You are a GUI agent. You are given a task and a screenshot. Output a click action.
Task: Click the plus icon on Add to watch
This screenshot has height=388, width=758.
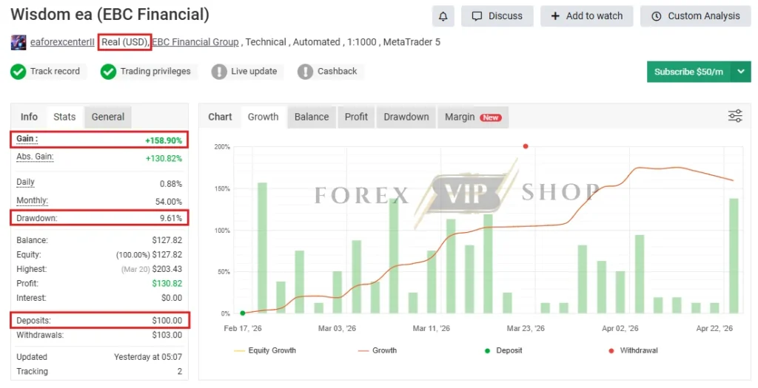(x=555, y=16)
